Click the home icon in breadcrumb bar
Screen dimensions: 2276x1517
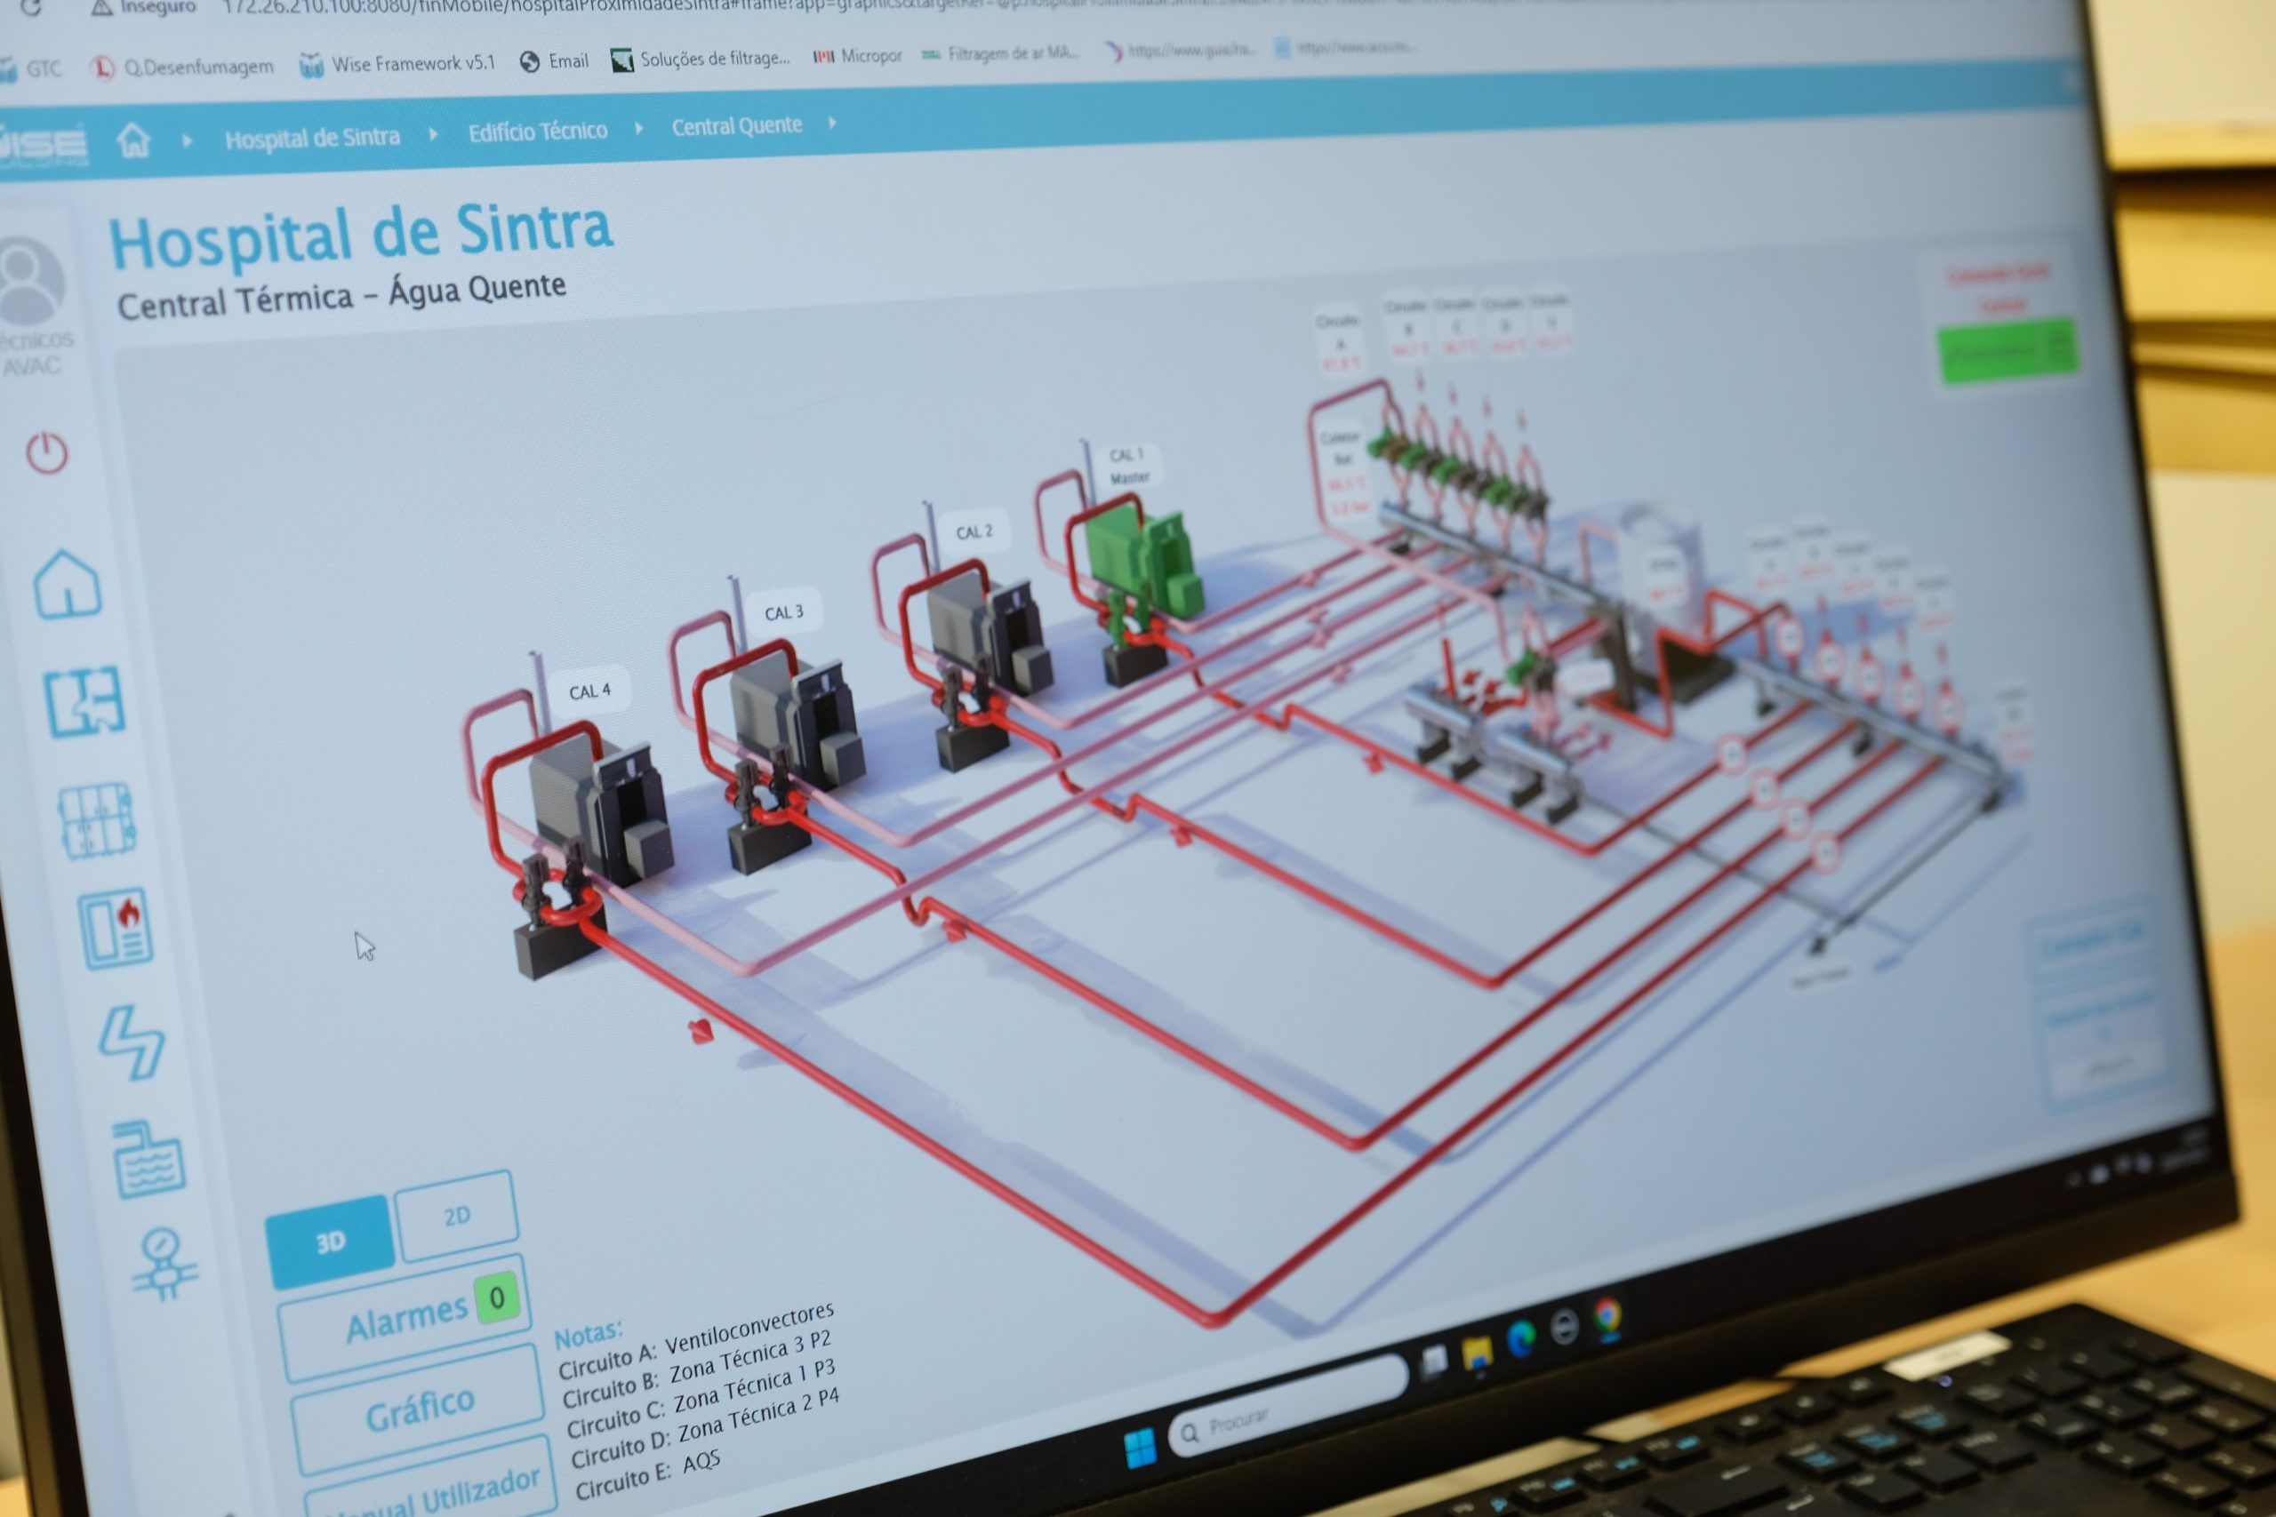tap(133, 141)
